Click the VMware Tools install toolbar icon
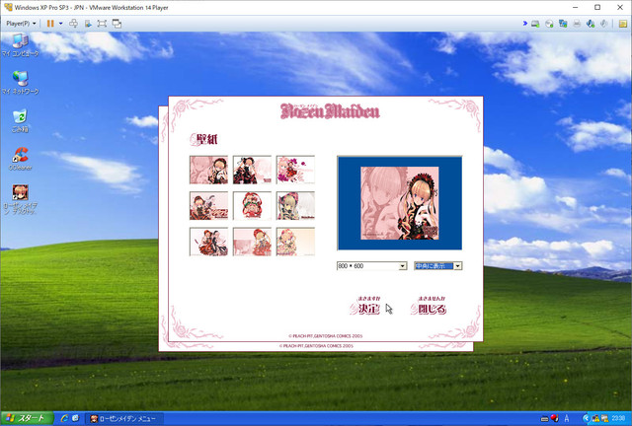The width and height of the screenshot is (632, 426). click(x=88, y=24)
